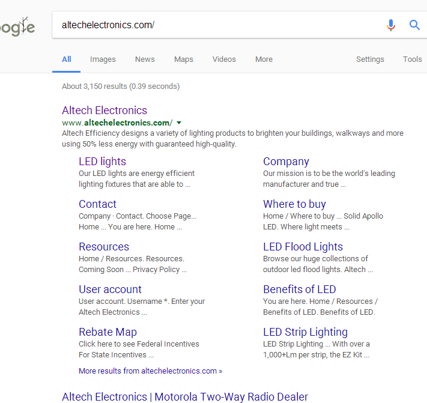
Task: Select the All results tab
Action: 66,59
